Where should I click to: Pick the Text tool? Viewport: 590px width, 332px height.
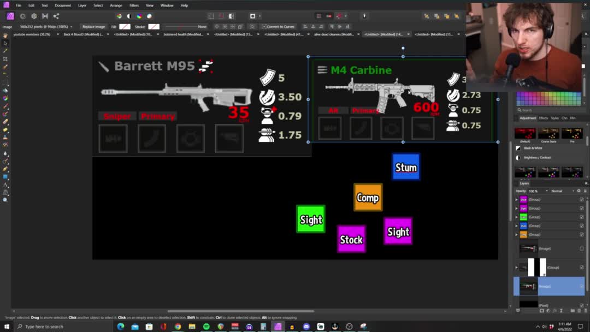coord(5,185)
